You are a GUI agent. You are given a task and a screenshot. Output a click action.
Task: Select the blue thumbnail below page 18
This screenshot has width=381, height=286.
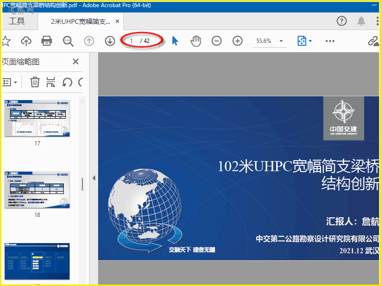tap(37, 261)
